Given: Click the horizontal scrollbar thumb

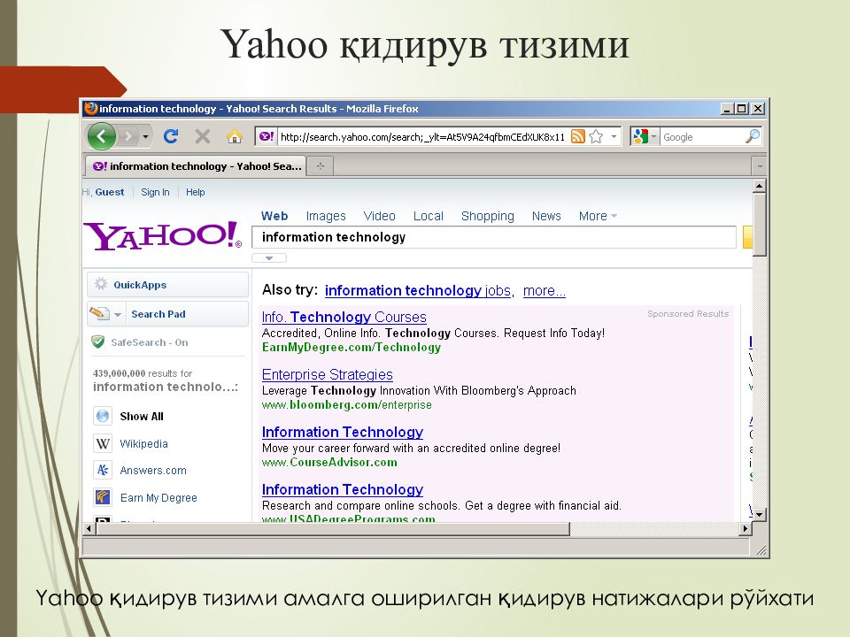Looking at the screenshot, I should tap(333, 529).
